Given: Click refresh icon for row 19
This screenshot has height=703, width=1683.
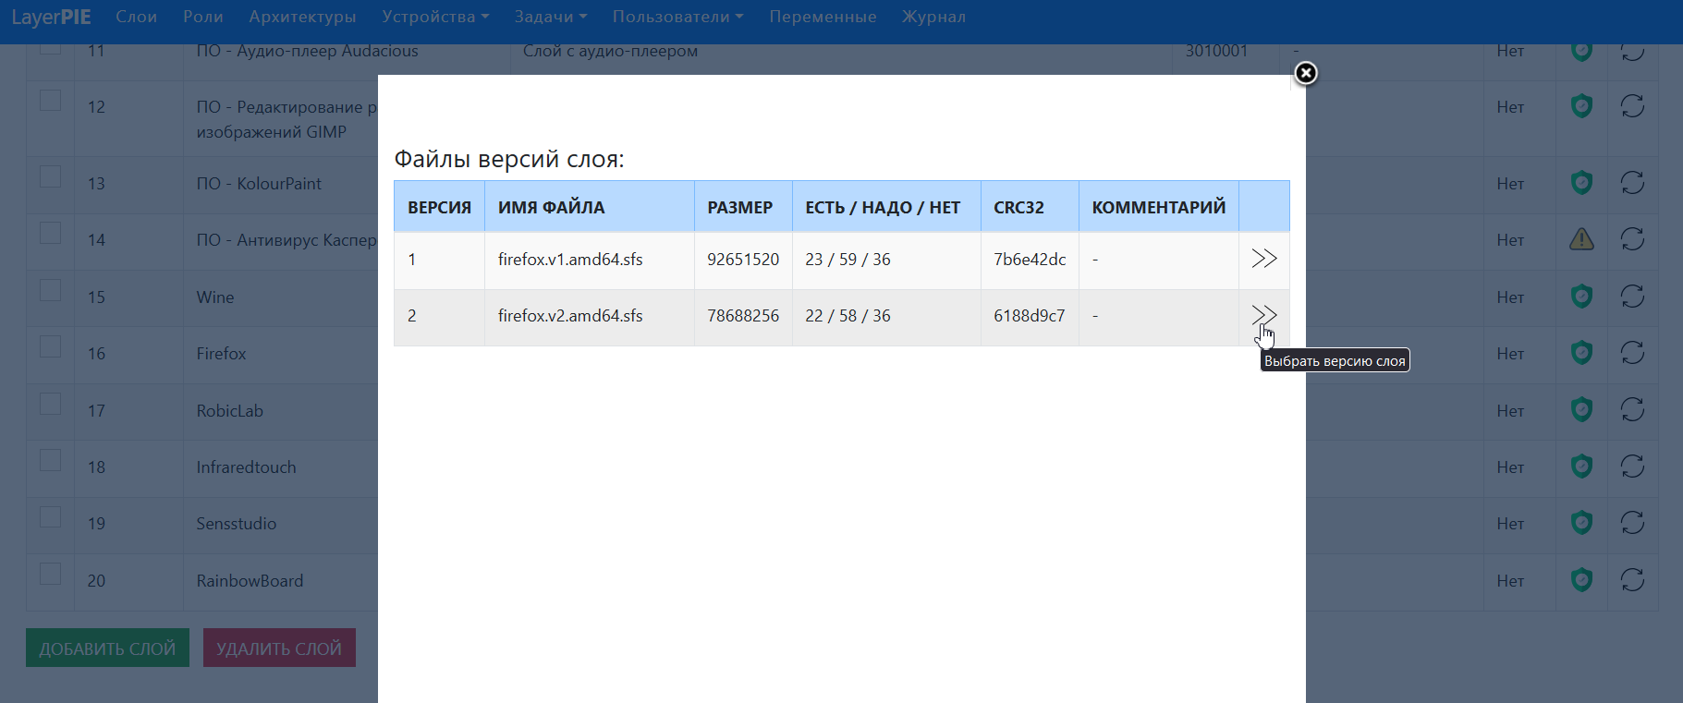Looking at the screenshot, I should coord(1632,523).
